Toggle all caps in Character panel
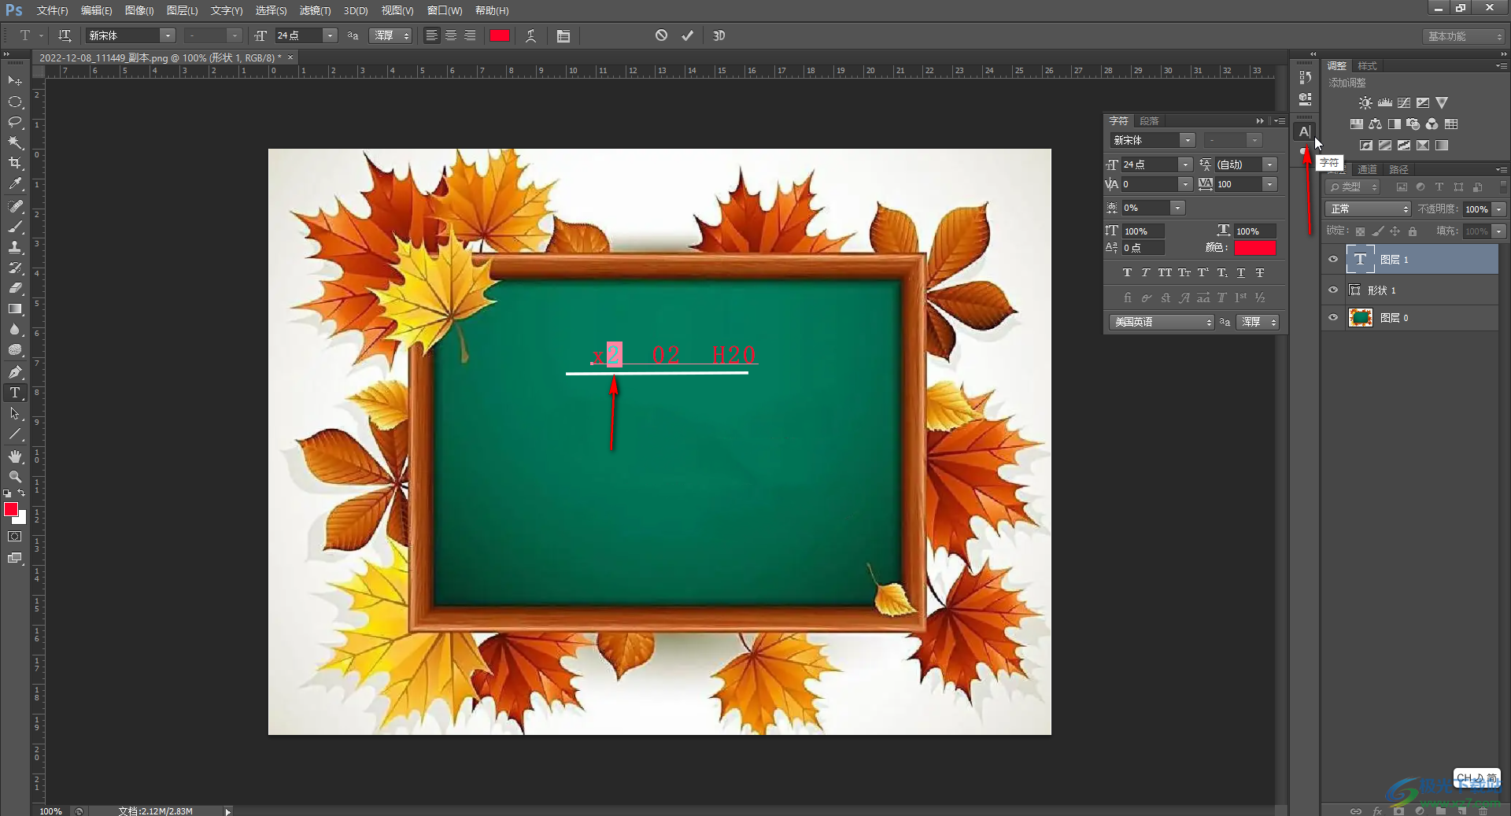Viewport: 1511px width, 816px height. (1165, 273)
